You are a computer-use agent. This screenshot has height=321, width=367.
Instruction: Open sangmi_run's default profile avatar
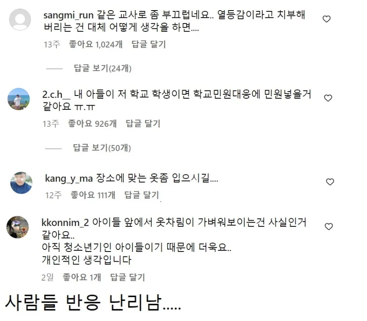(20, 20)
